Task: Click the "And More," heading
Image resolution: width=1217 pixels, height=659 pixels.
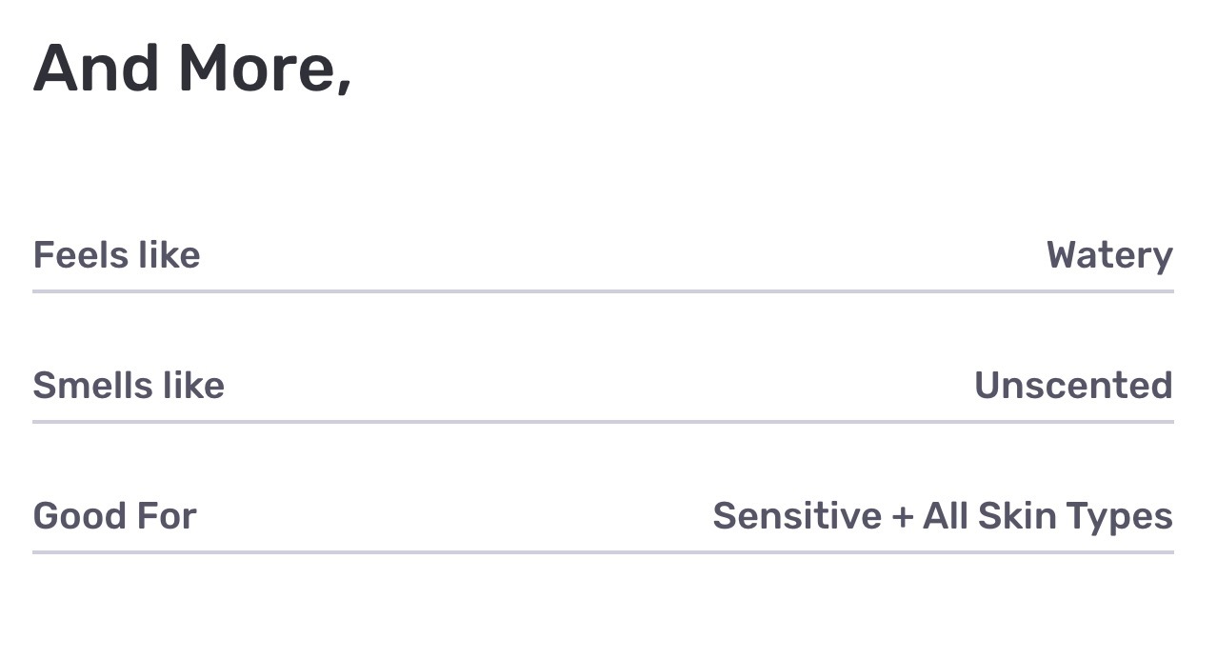Action: coord(192,70)
